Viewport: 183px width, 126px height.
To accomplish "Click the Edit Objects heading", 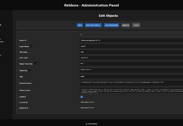I will click(x=108, y=16).
